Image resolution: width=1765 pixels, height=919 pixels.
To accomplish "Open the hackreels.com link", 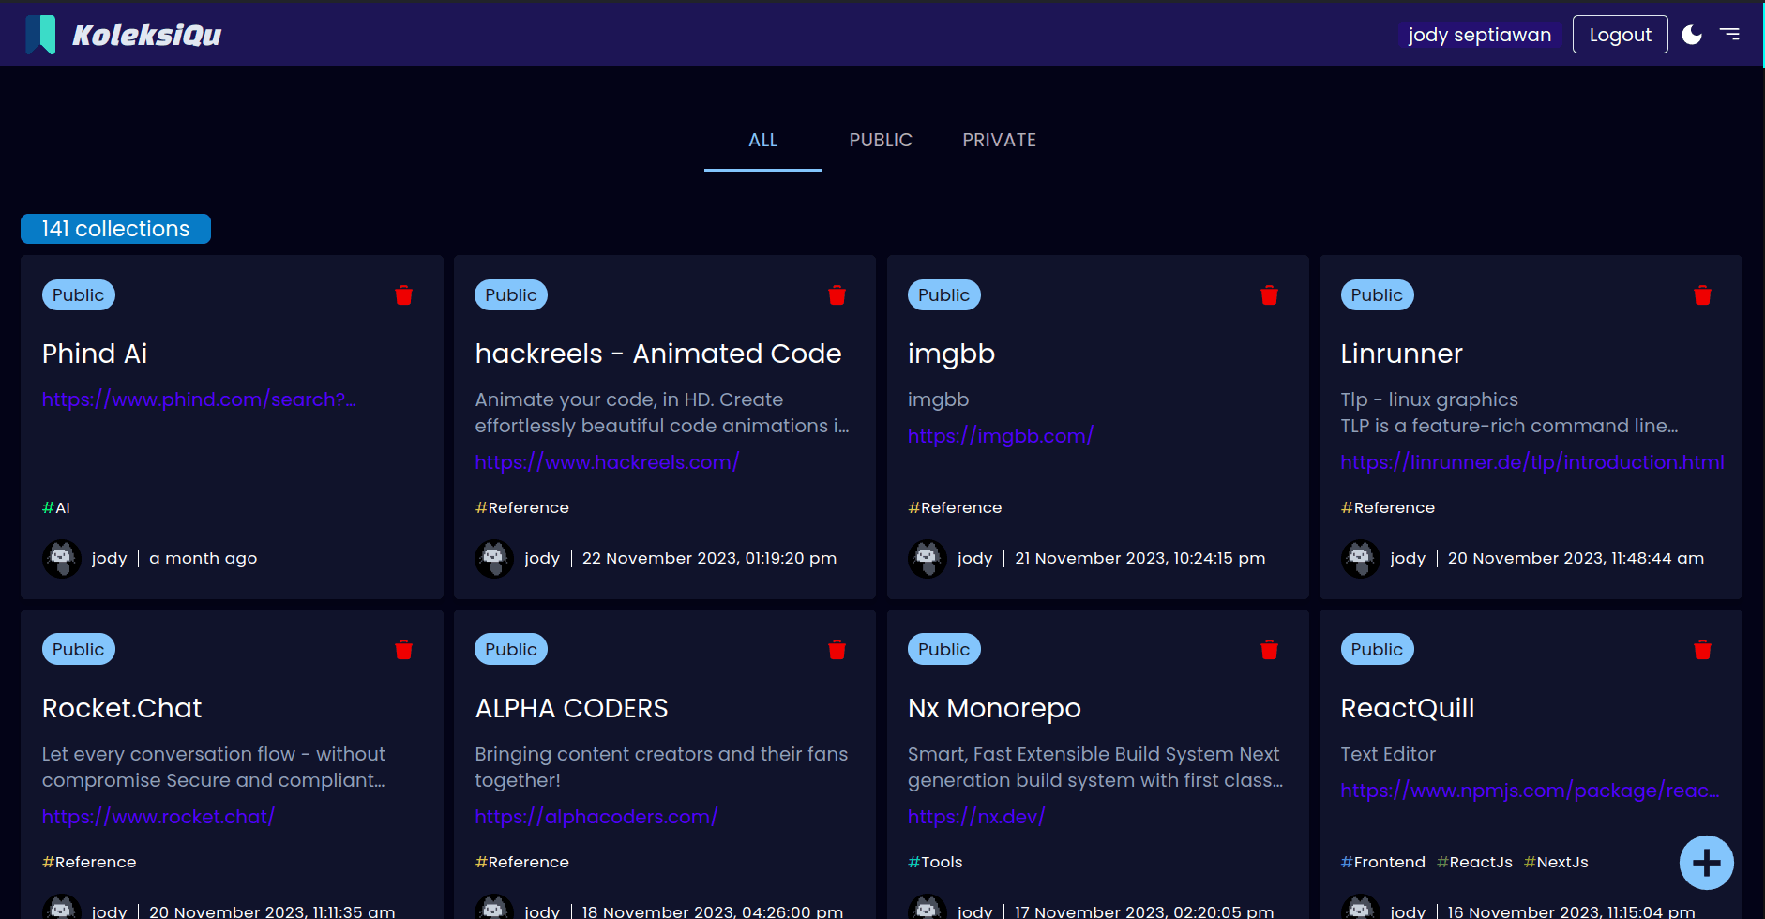I will [x=607, y=462].
